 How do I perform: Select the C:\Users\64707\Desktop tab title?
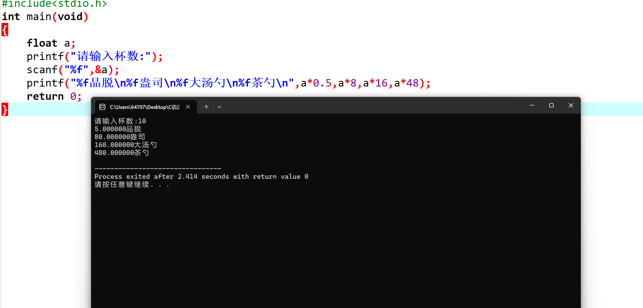[144, 107]
